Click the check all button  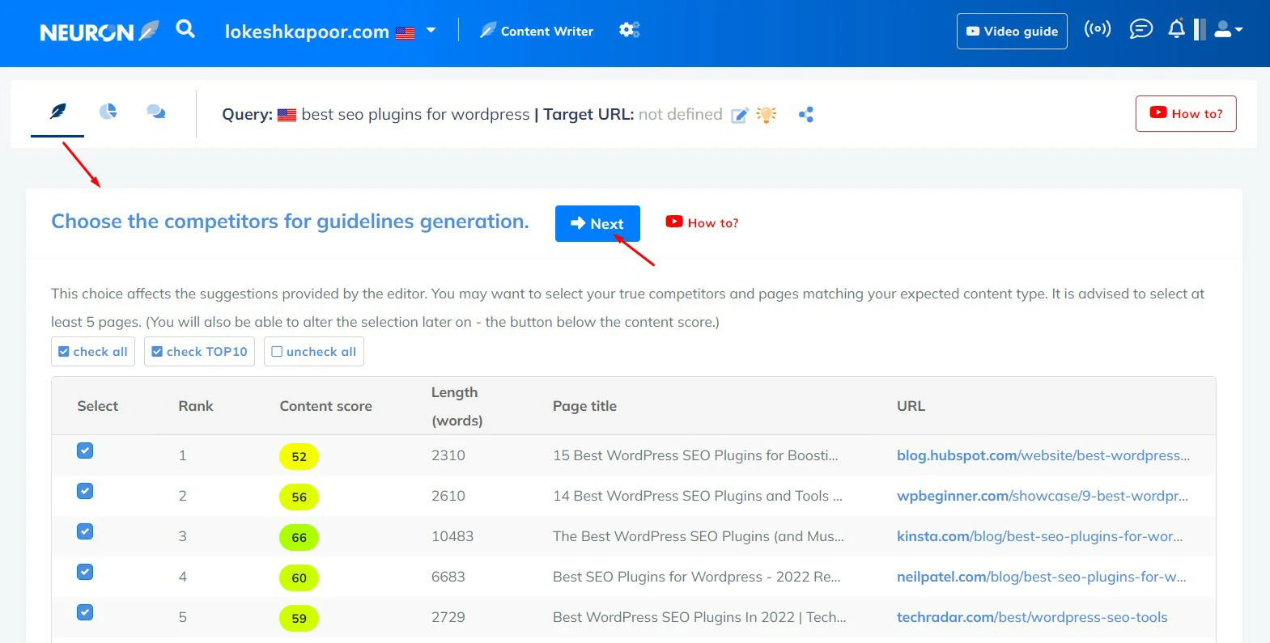93,351
